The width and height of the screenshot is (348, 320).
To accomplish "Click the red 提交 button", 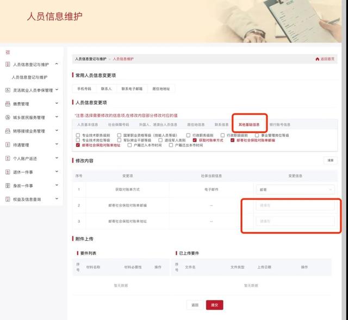I will click(x=215, y=305).
